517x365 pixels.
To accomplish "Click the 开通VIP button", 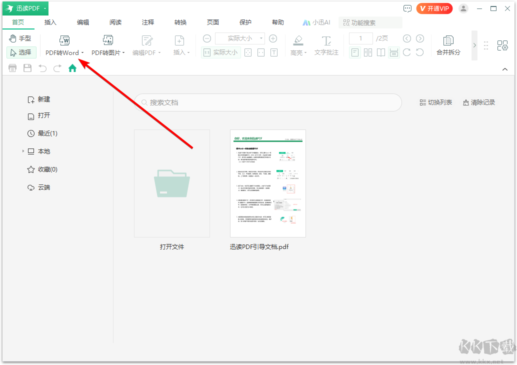I will [434, 8].
